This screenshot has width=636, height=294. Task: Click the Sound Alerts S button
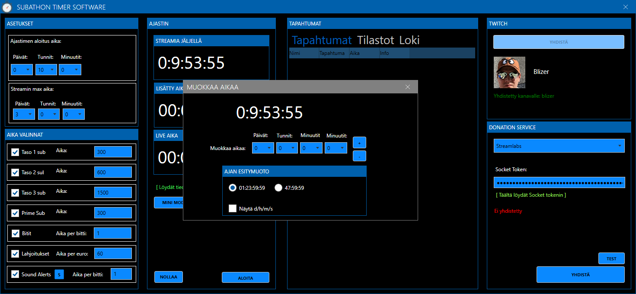pos(59,274)
